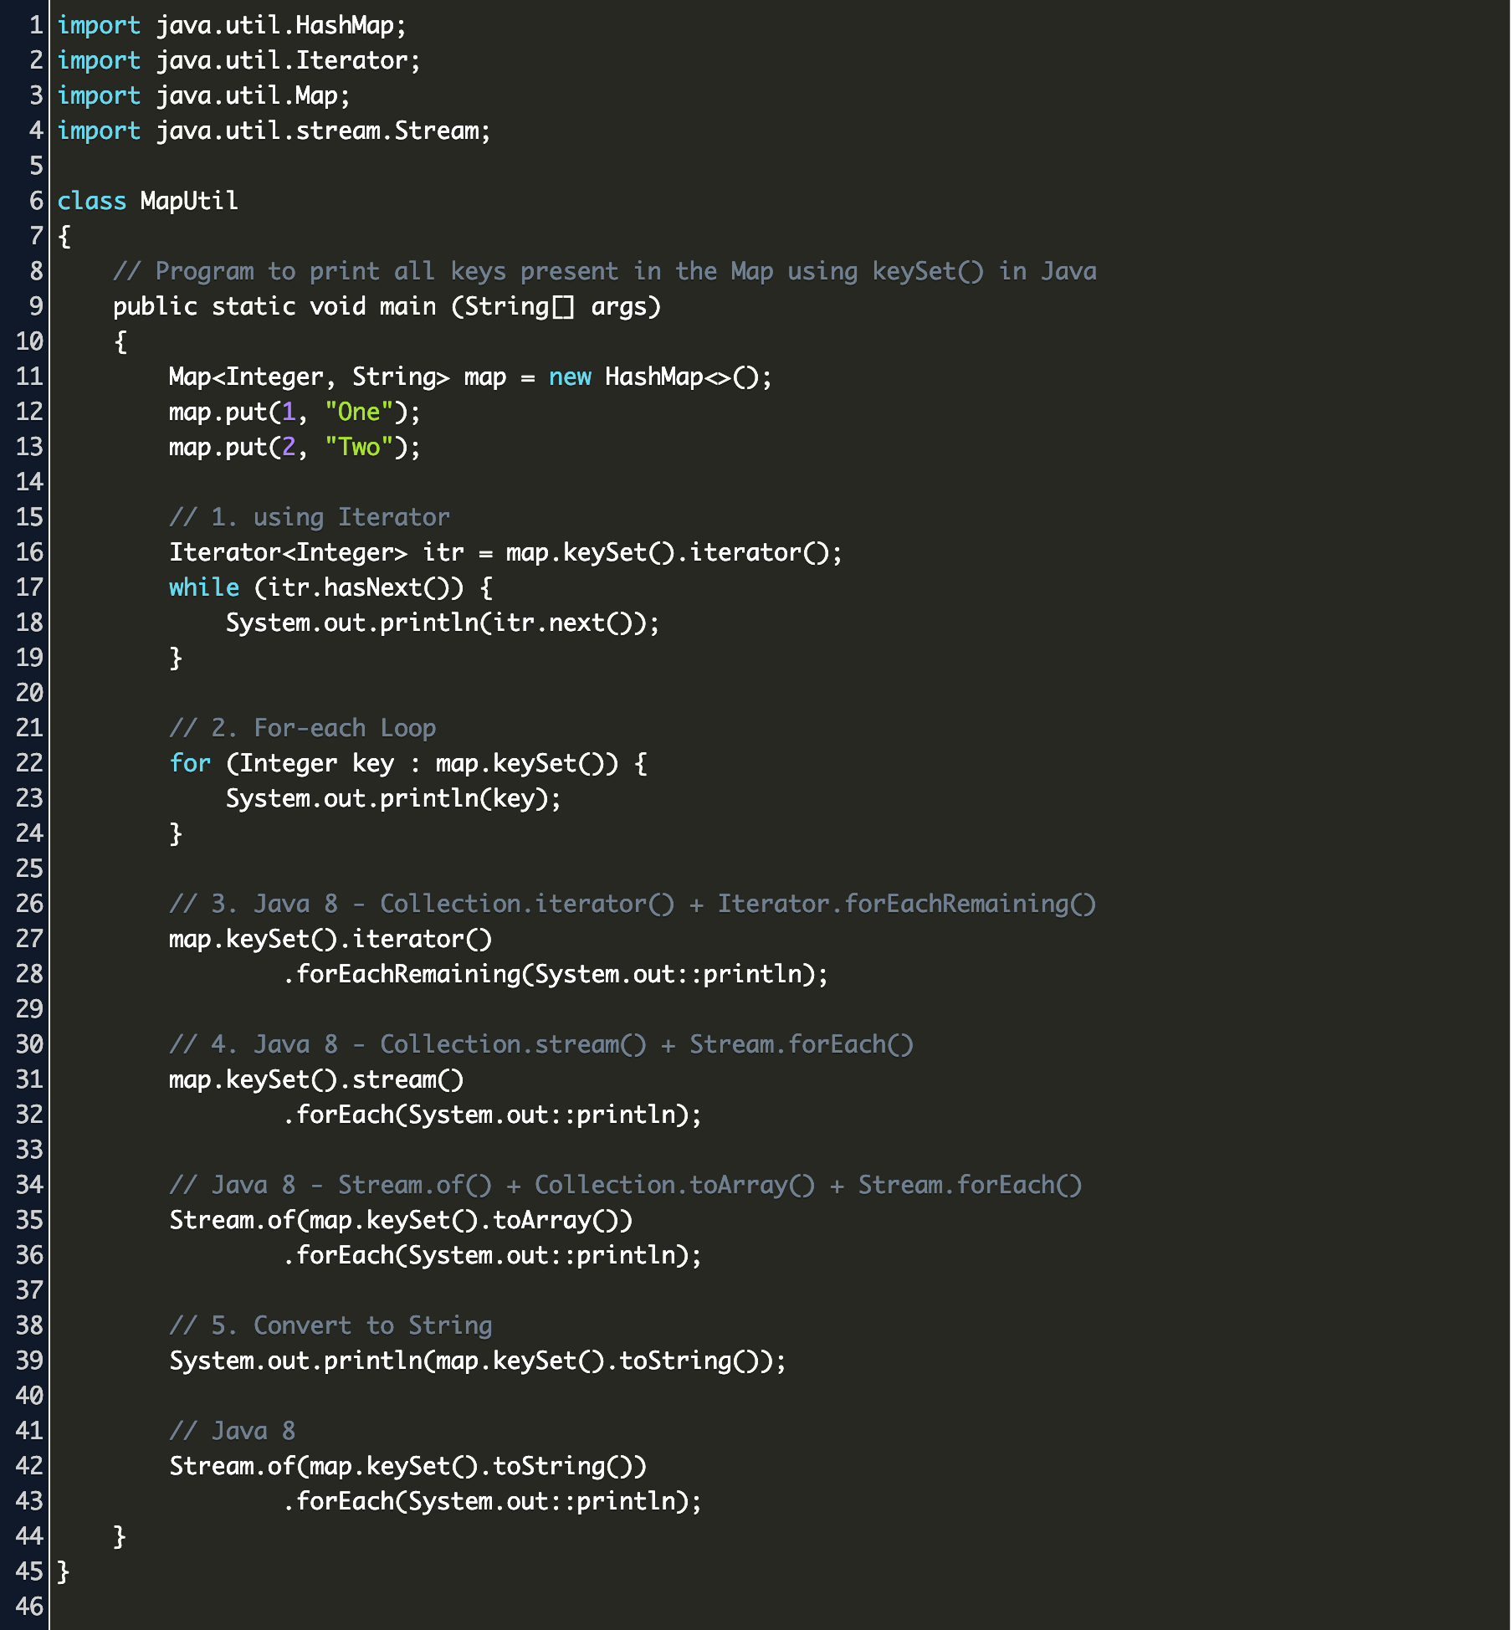Click the println(itr.next()) statement
This screenshot has width=1511, height=1630.
click(x=443, y=623)
